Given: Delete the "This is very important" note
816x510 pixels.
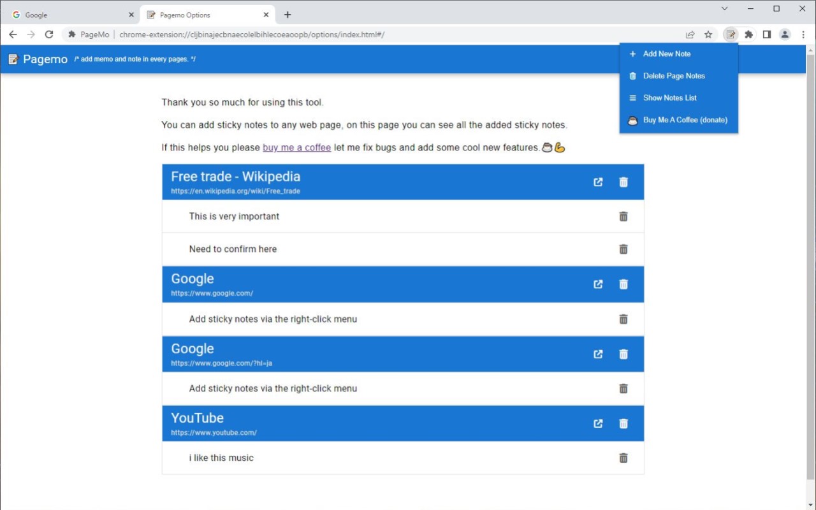Looking at the screenshot, I should [x=623, y=217].
